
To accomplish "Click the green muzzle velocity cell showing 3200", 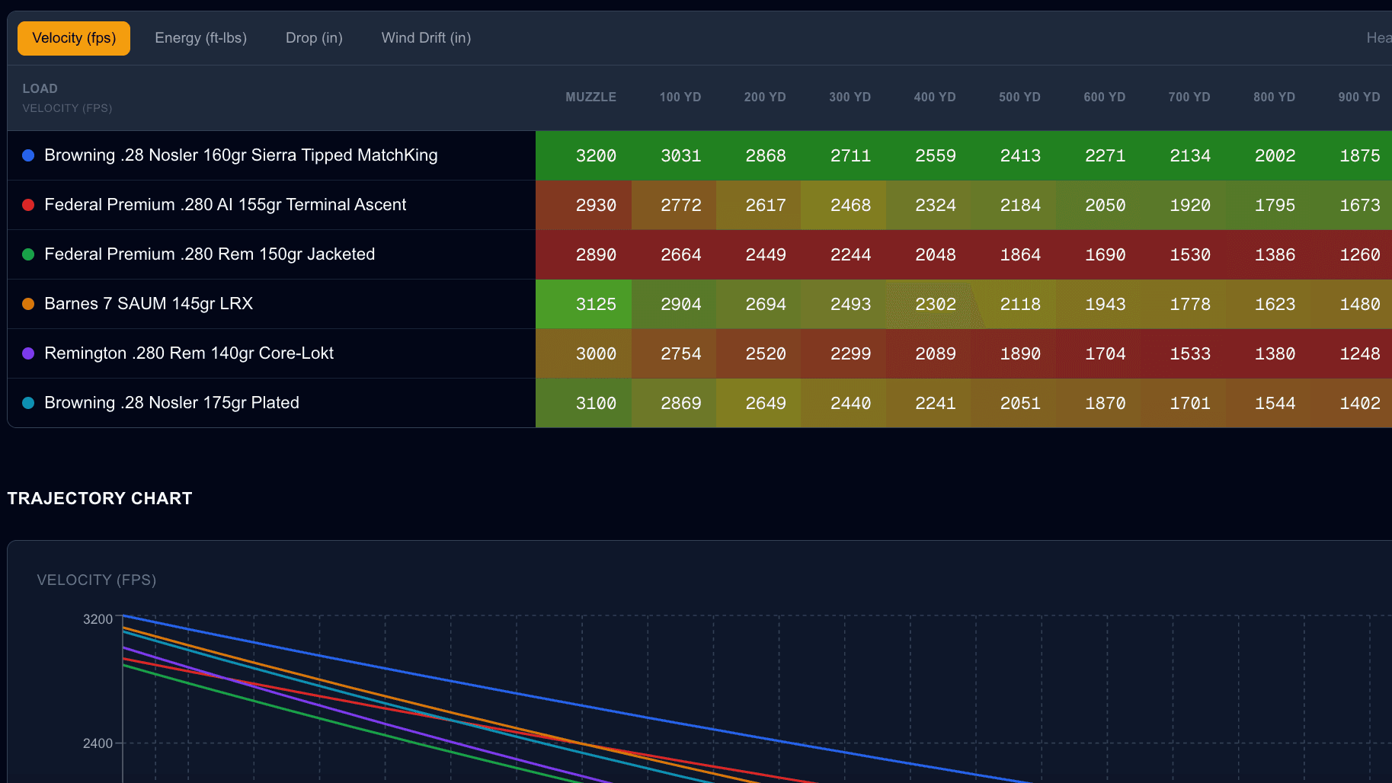I will click(x=595, y=155).
